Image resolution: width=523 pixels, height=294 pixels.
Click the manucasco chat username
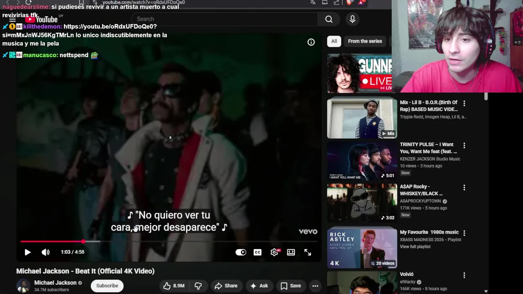(40, 55)
